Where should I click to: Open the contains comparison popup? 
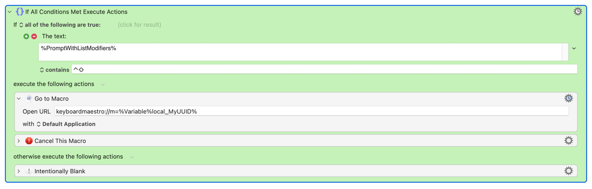tap(54, 70)
